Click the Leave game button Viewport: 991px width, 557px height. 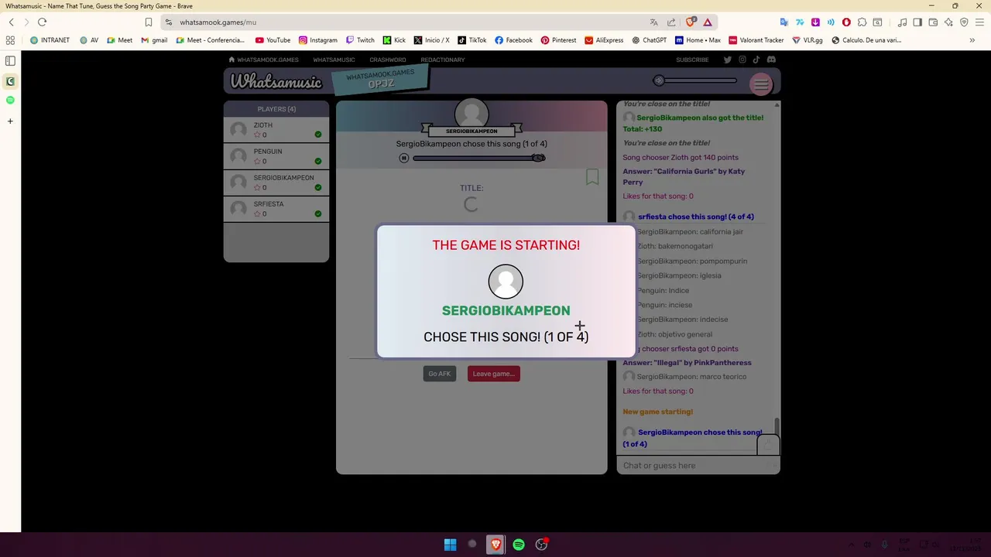point(493,374)
